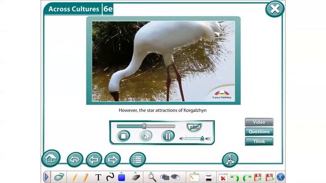Screen dimensions: 326x183
Task: Pick the blue square shape tool
Action: [x=121, y=177]
